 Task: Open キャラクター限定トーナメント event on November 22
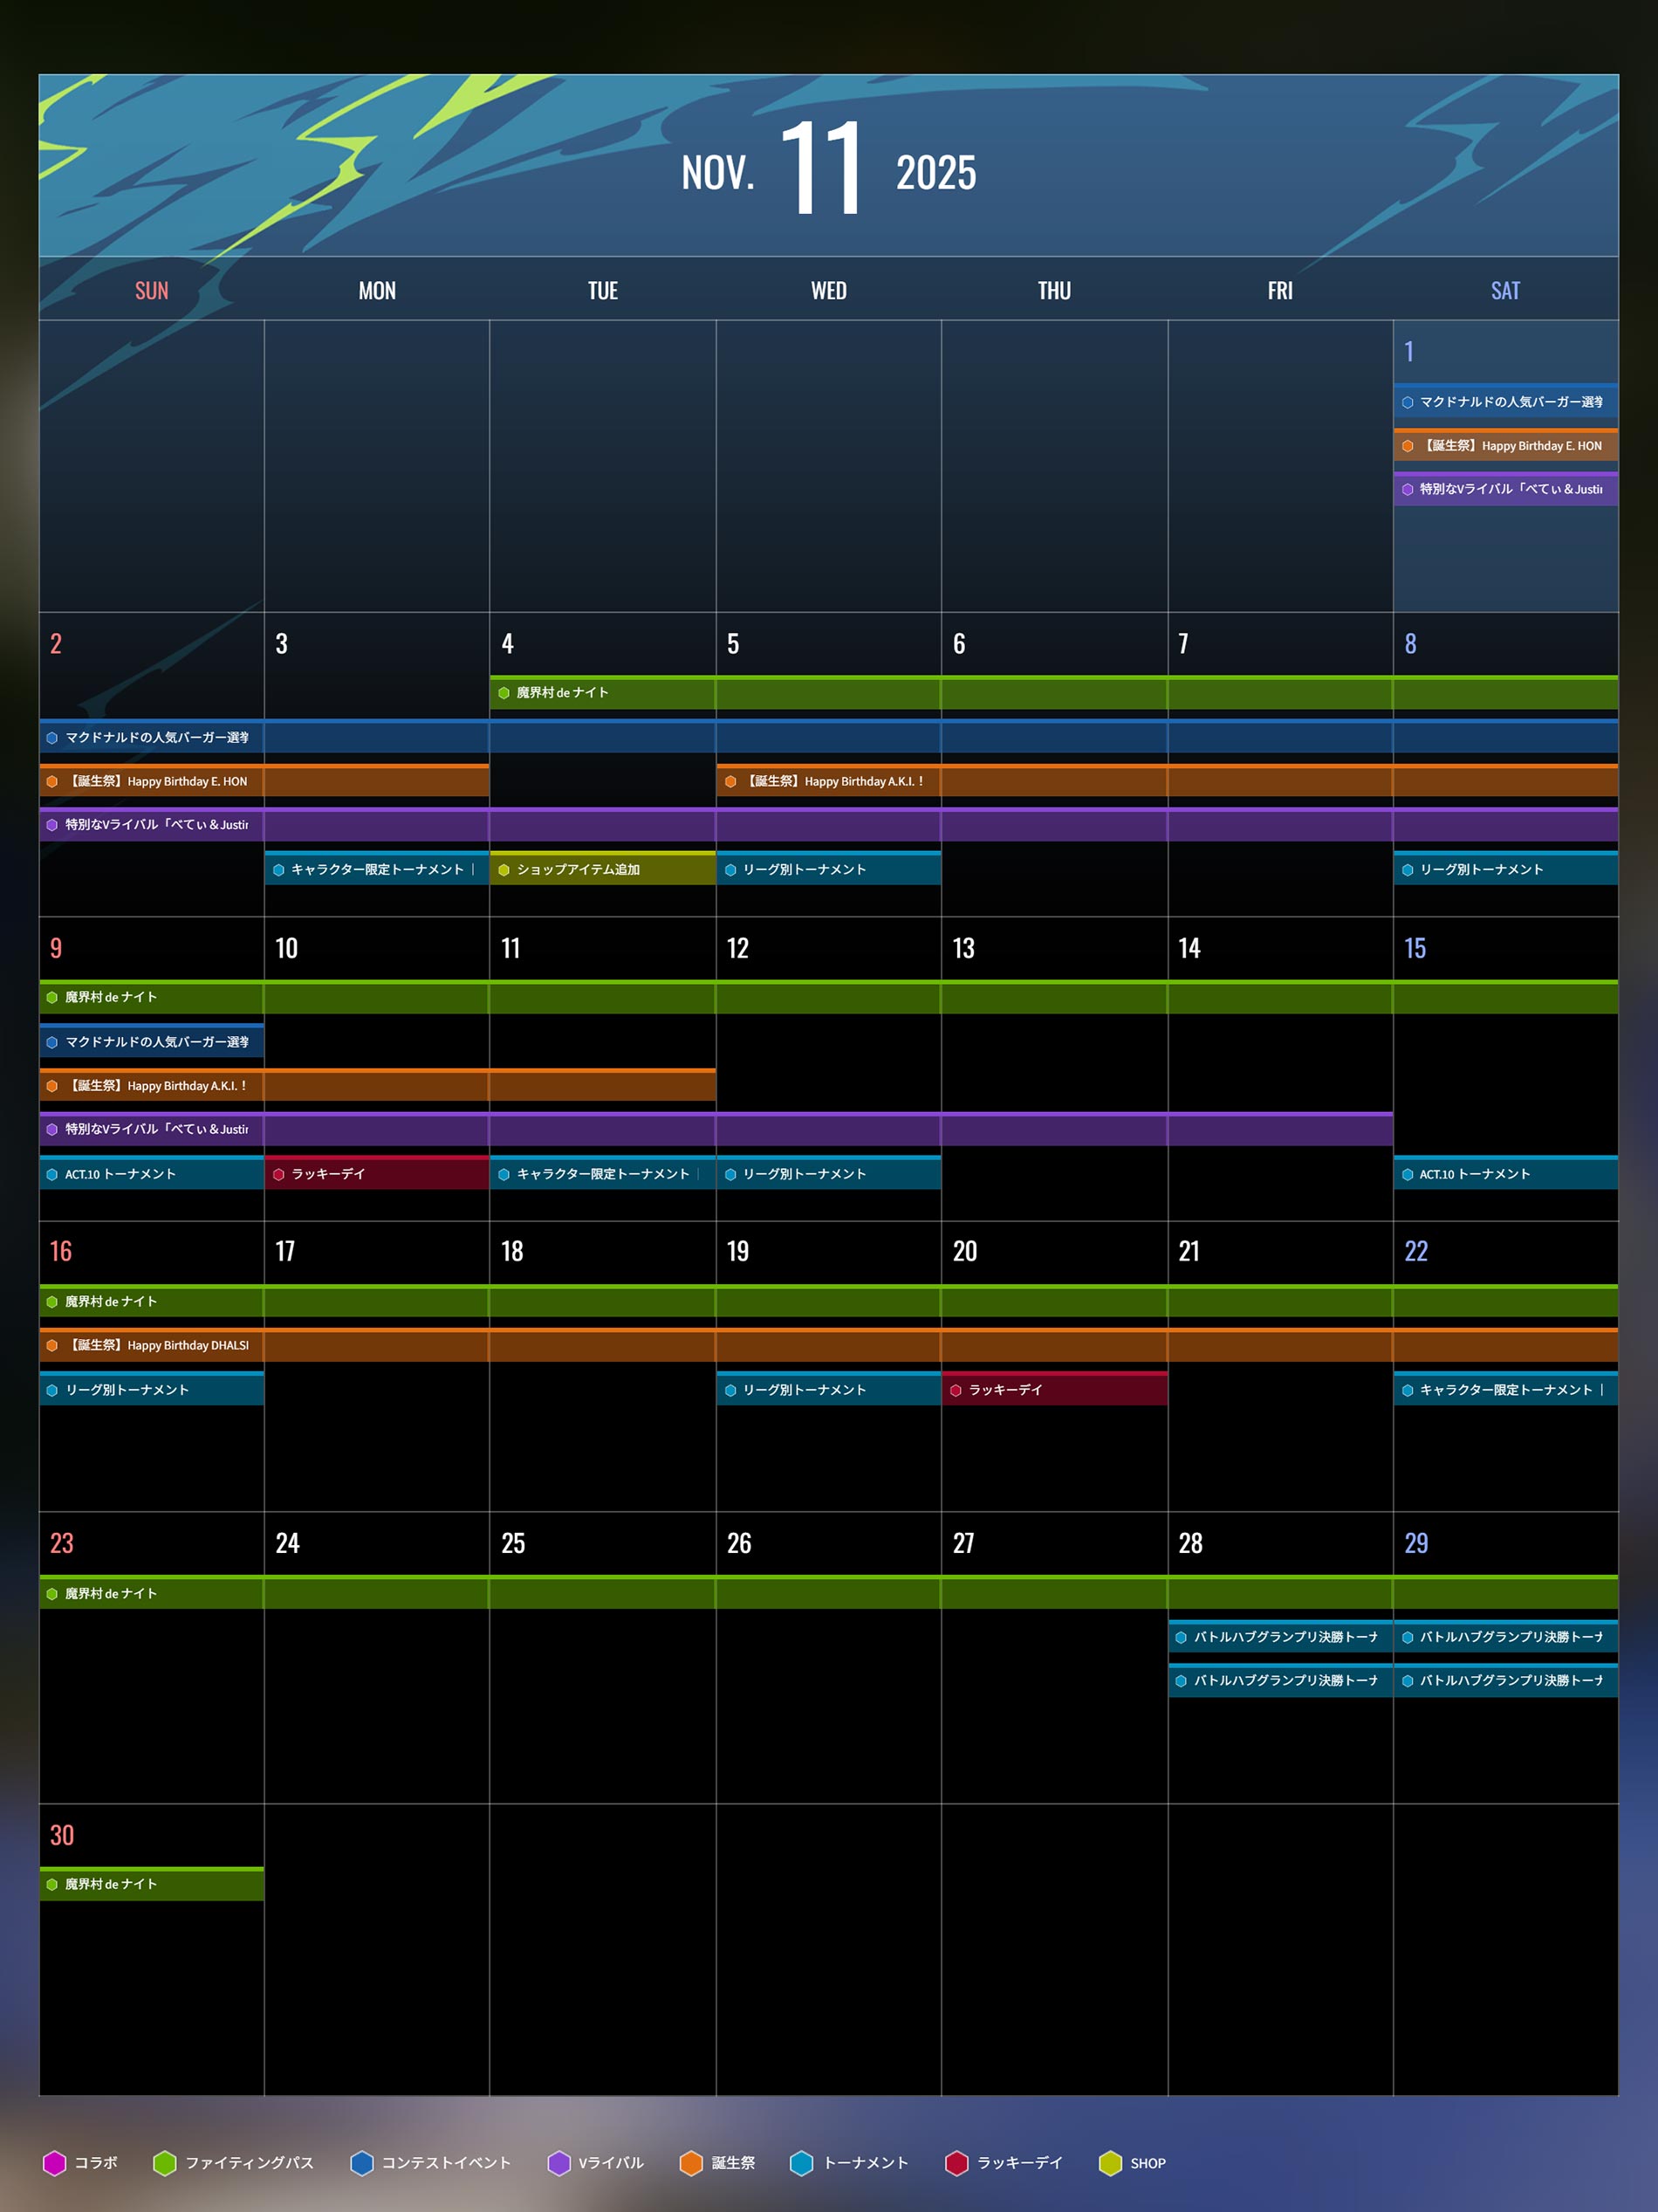(x=1506, y=1388)
